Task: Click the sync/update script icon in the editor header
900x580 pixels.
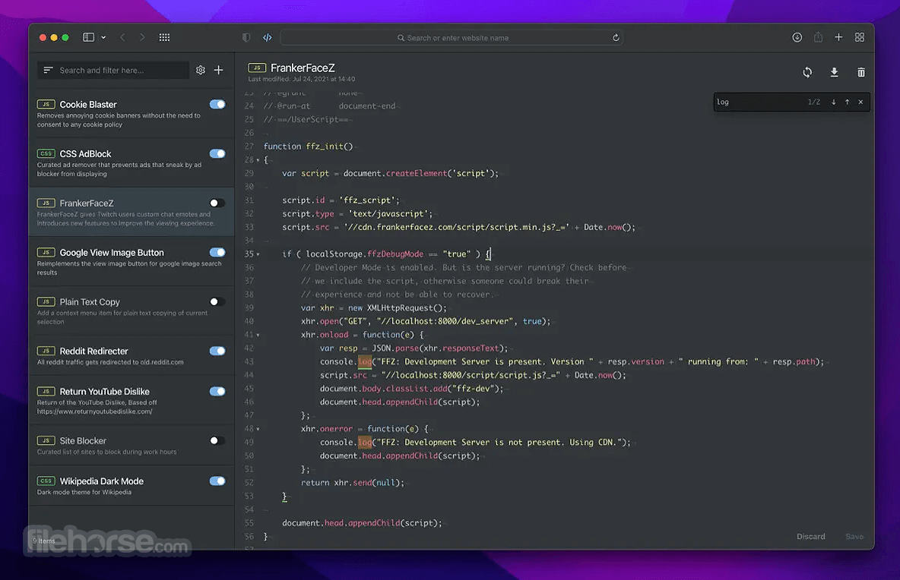Action: pyautogui.click(x=807, y=72)
